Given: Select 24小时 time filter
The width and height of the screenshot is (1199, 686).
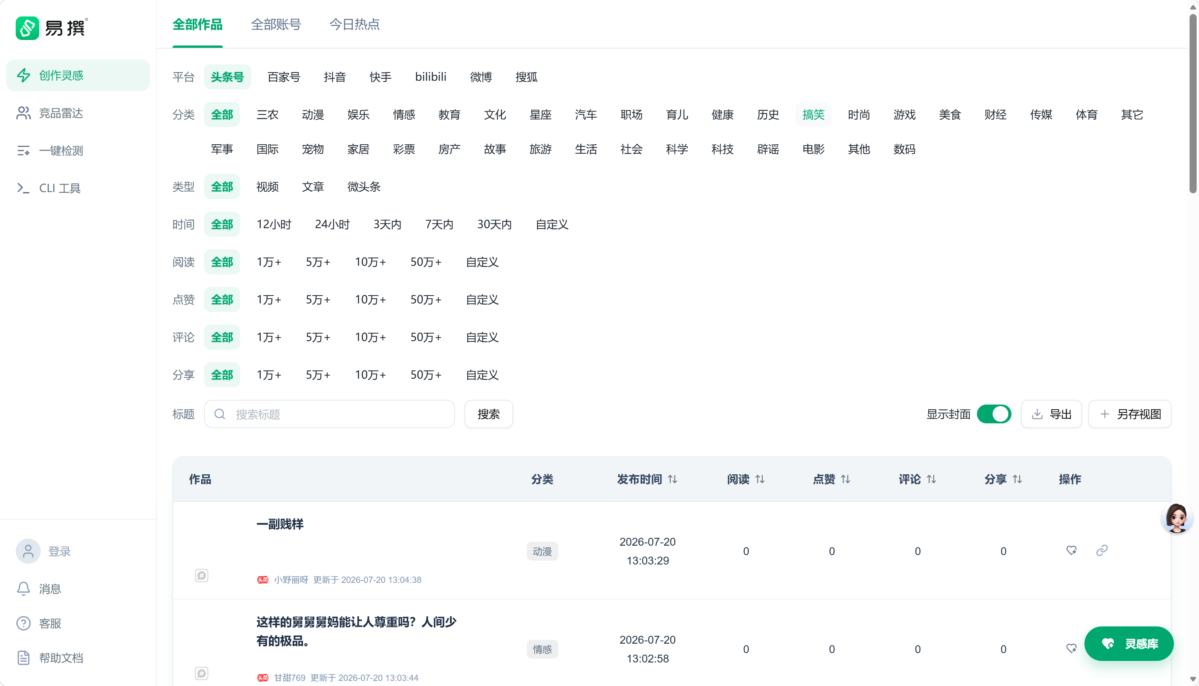Looking at the screenshot, I should (x=332, y=224).
